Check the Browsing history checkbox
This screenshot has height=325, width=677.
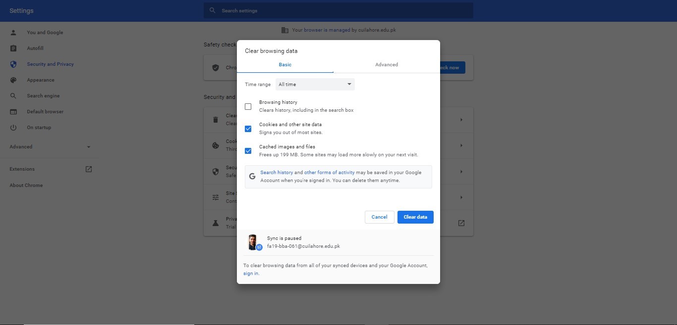tap(248, 106)
